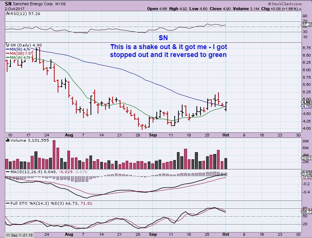The image size is (312, 238).
Task: Click the 5.50 price axis label
Action: 307,84
